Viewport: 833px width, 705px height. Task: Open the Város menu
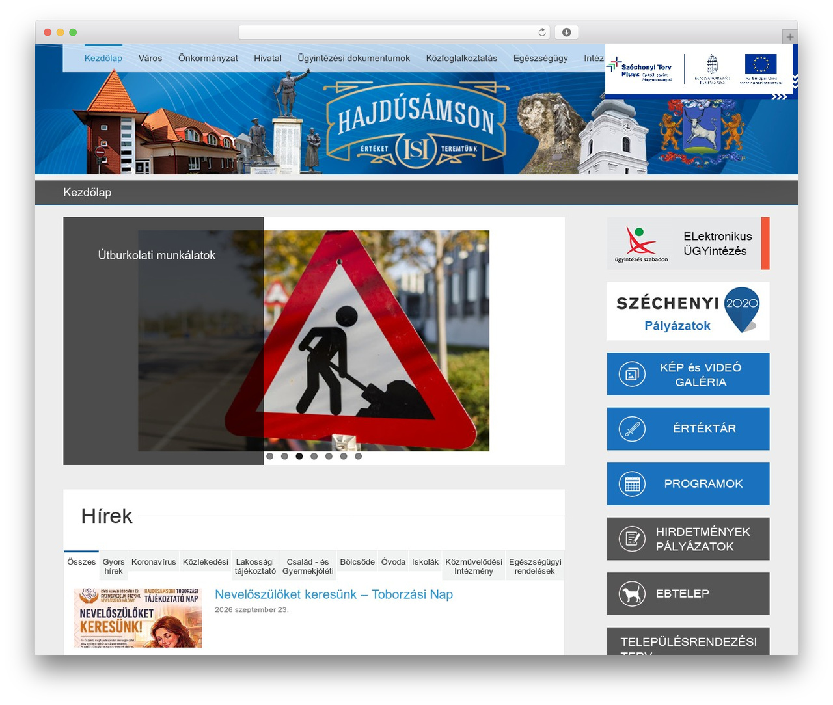(150, 59)
